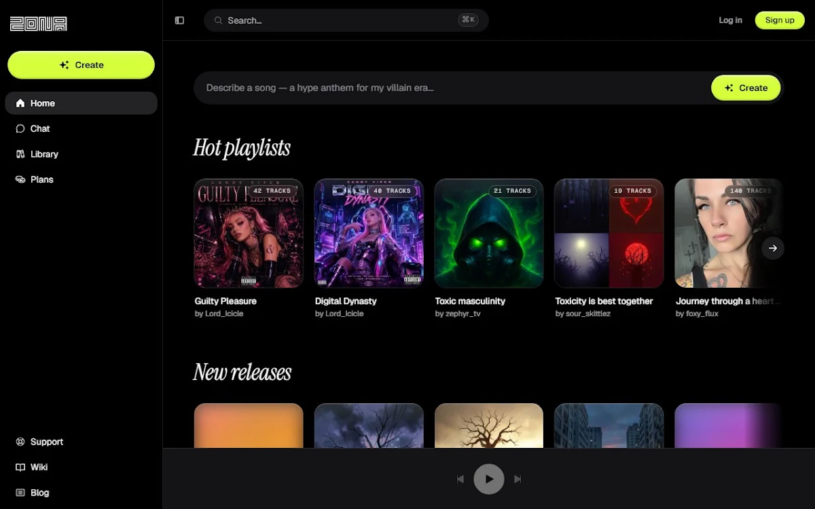
Task: Click the ⌘K shortcut badge
Action: tap(468, 20)
